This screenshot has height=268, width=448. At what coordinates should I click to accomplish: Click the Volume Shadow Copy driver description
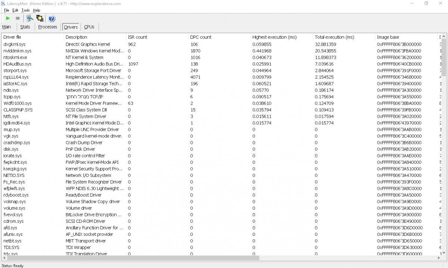pos(93,201)
